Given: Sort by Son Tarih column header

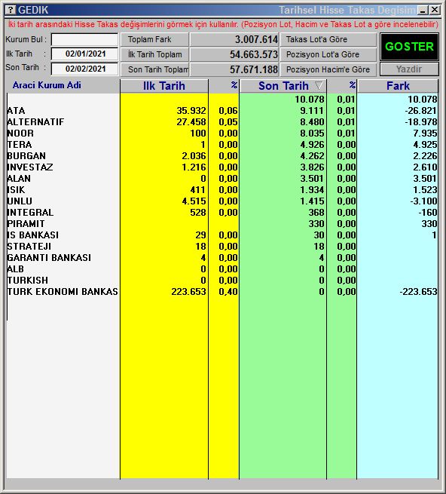Looking at the screenshot, I should pos(283,86).
